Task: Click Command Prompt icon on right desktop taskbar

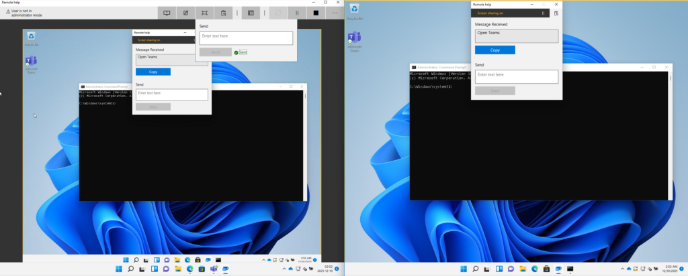Action: pos(570,269)
